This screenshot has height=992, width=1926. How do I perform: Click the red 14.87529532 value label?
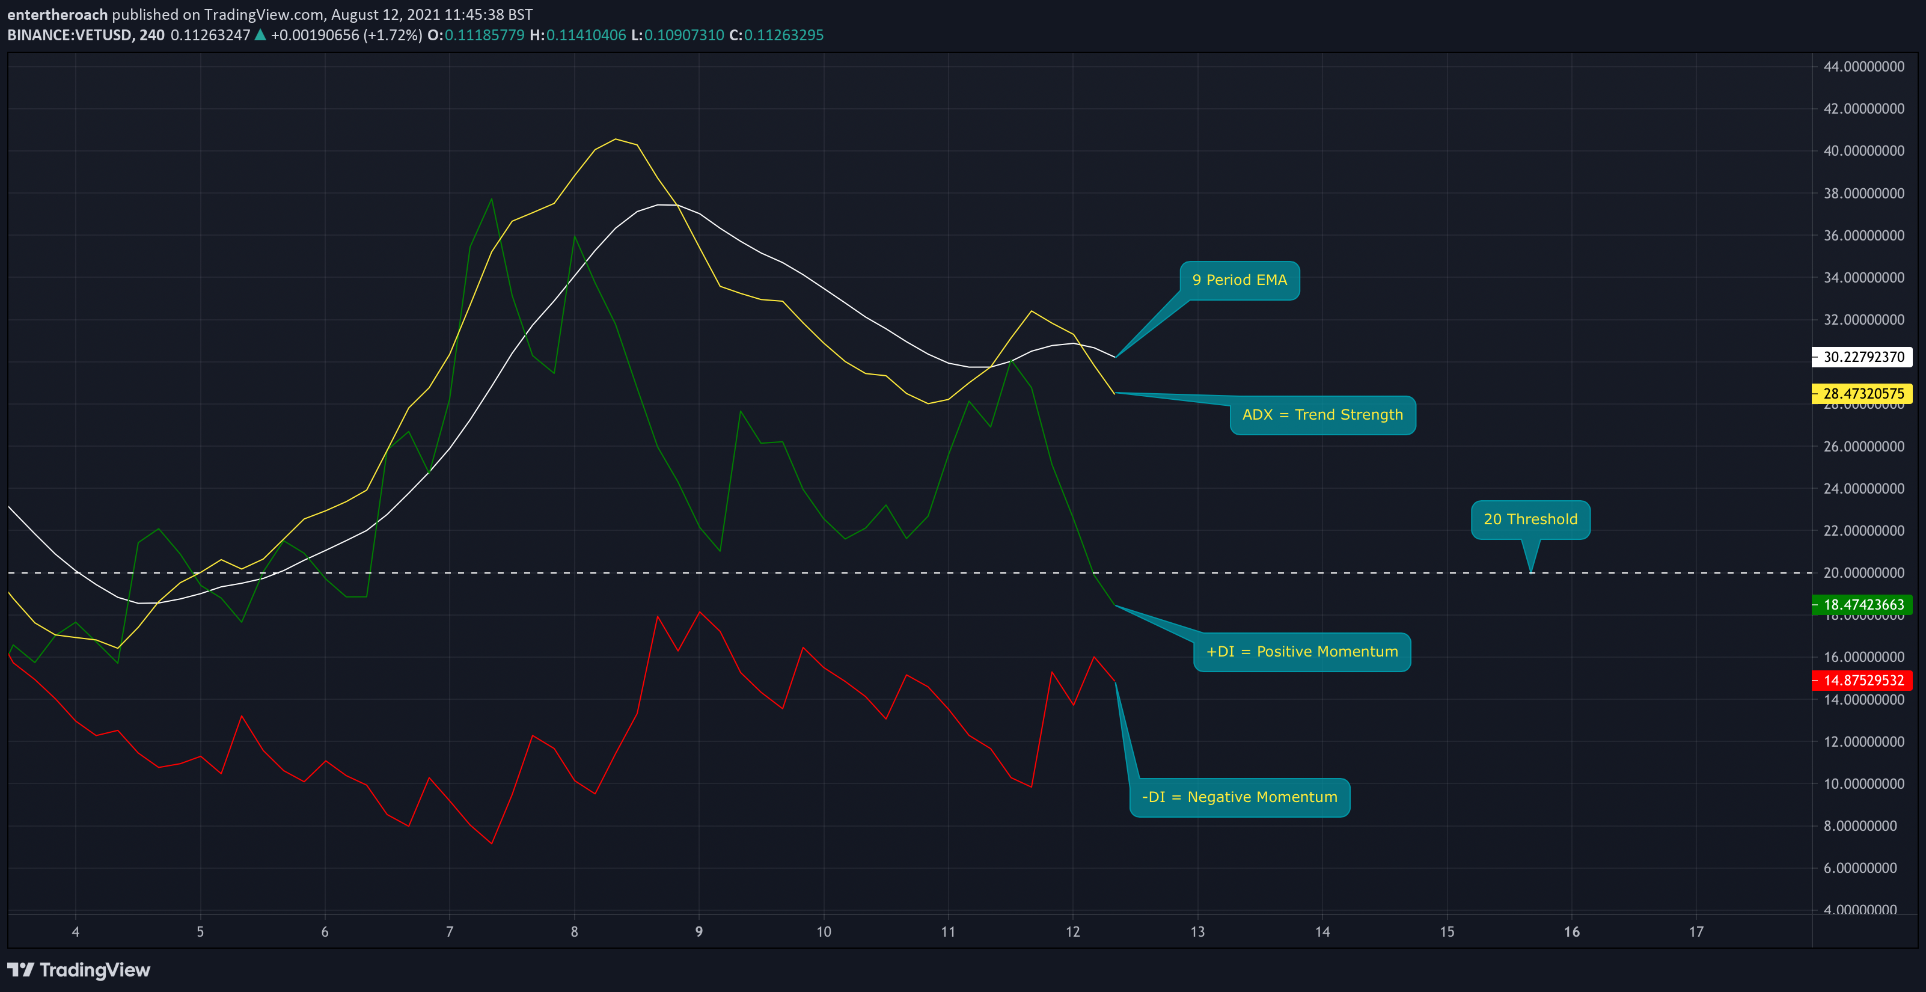[x=1862, y=680]
